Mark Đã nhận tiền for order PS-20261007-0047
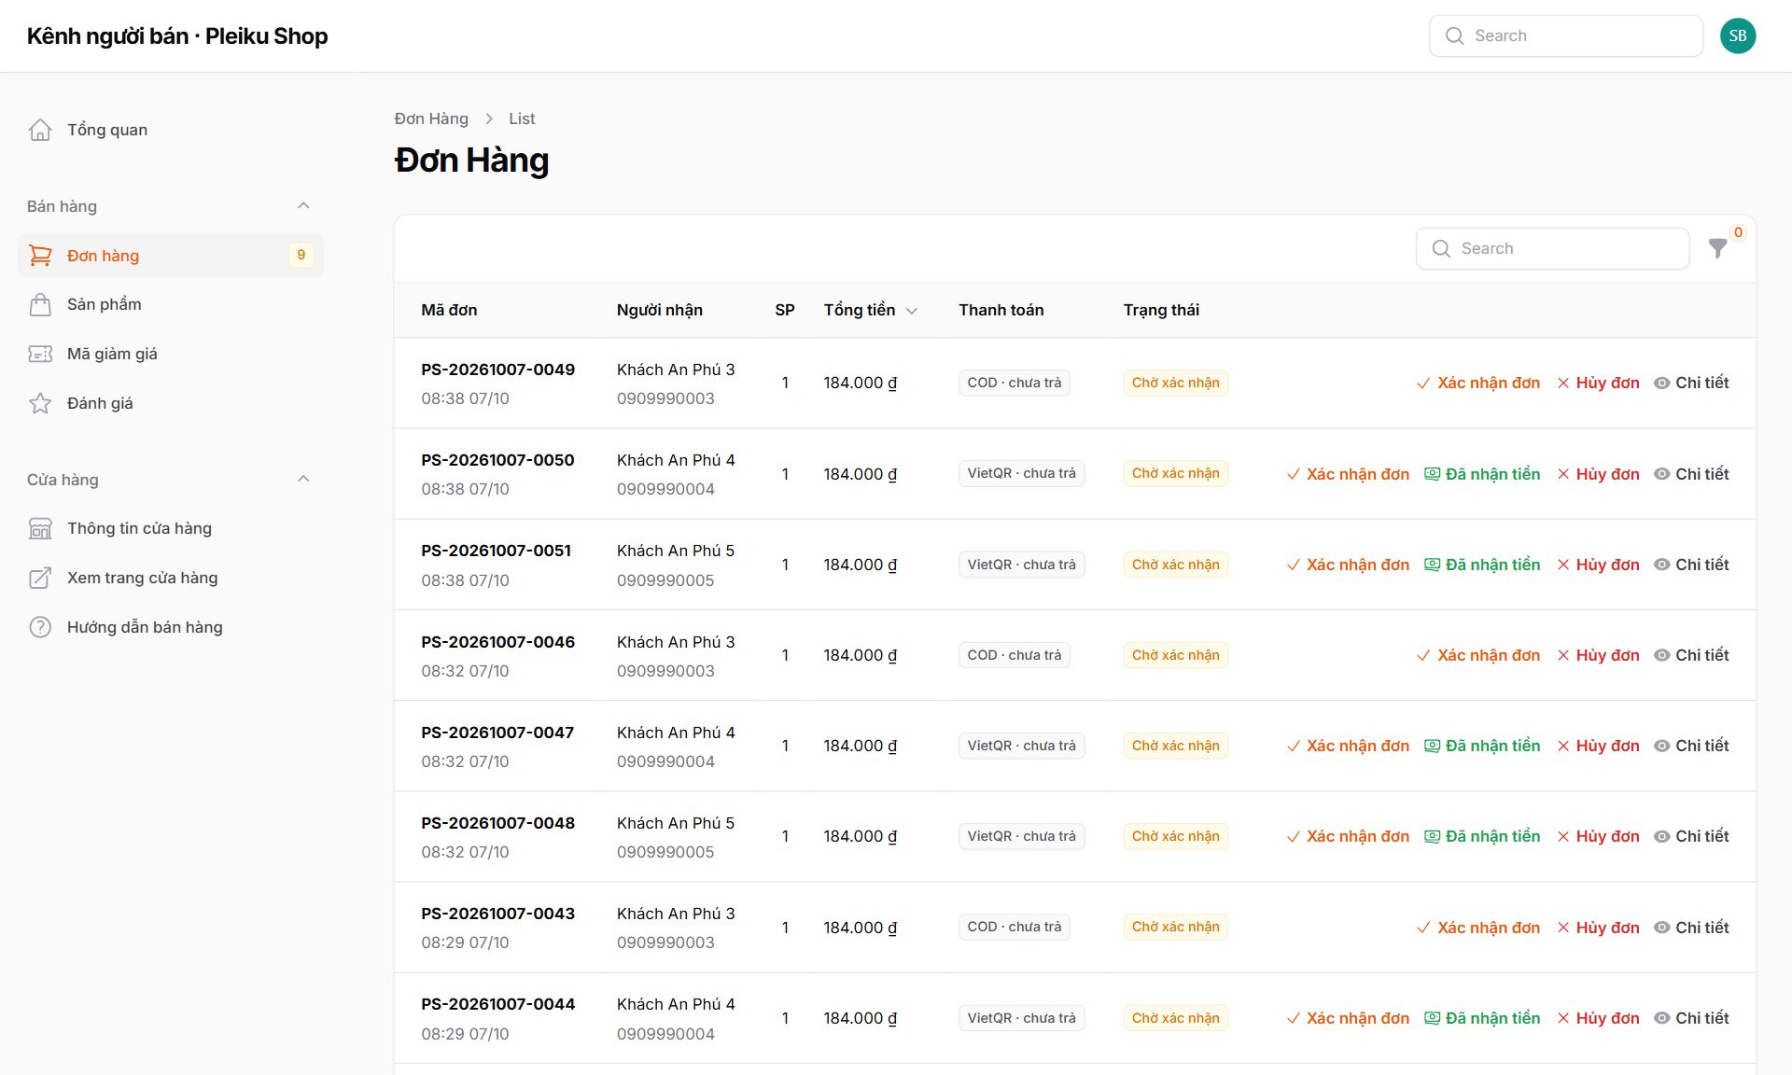This screenshot has width=1792, height=1075. click(x=1482, y=746)
